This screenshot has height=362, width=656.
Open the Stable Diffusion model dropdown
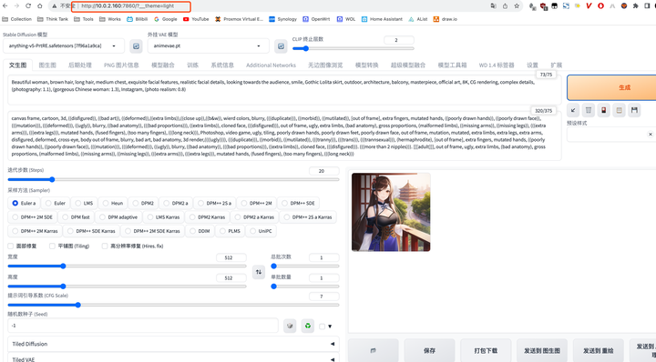(64, 45)
